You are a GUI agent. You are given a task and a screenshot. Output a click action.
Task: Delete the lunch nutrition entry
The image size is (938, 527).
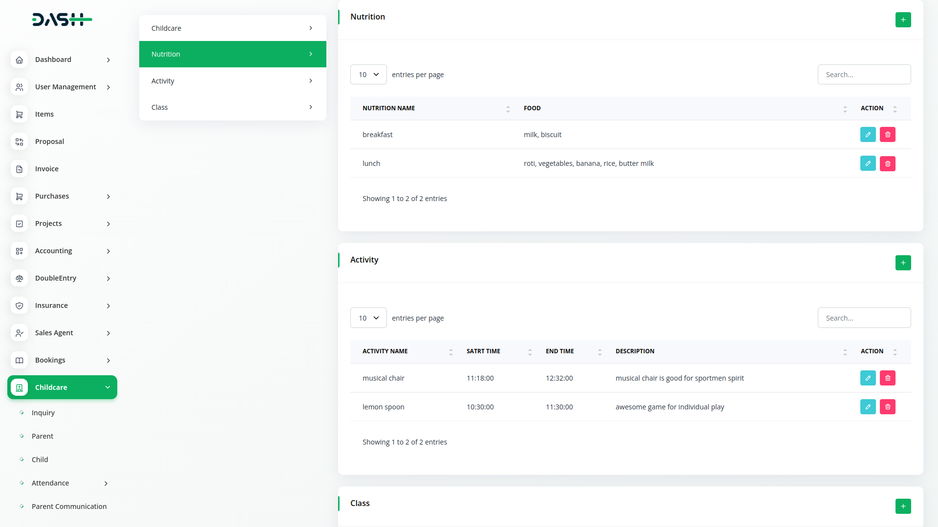887,163
